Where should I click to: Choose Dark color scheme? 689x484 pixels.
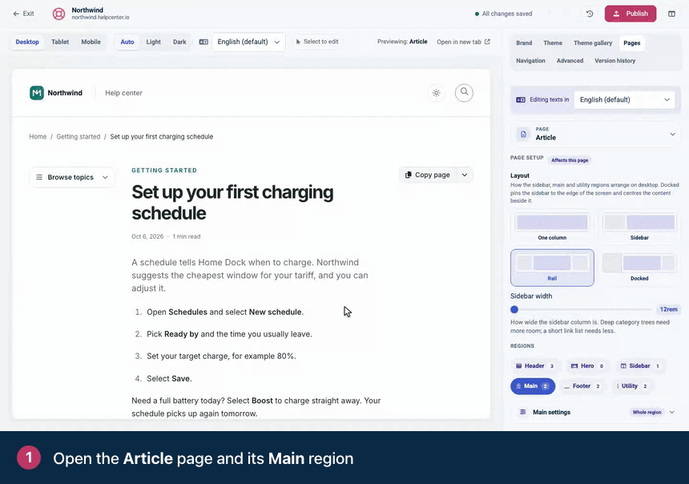(x=179, y=42)
